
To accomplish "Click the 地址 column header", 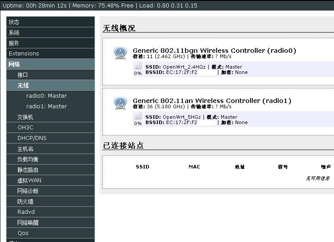I will 240,167.
